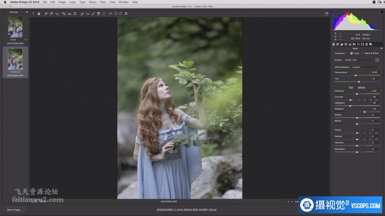Click the Temperature slider handle

coord(355,75)
